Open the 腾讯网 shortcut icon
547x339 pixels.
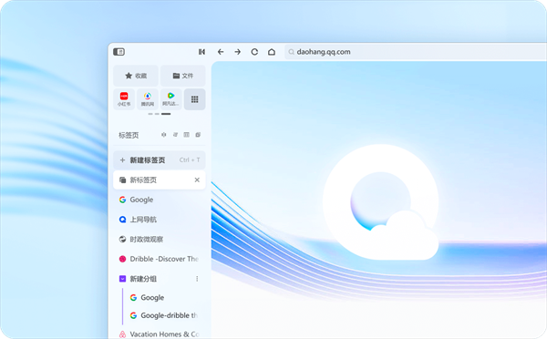click(x=148, y=99)
